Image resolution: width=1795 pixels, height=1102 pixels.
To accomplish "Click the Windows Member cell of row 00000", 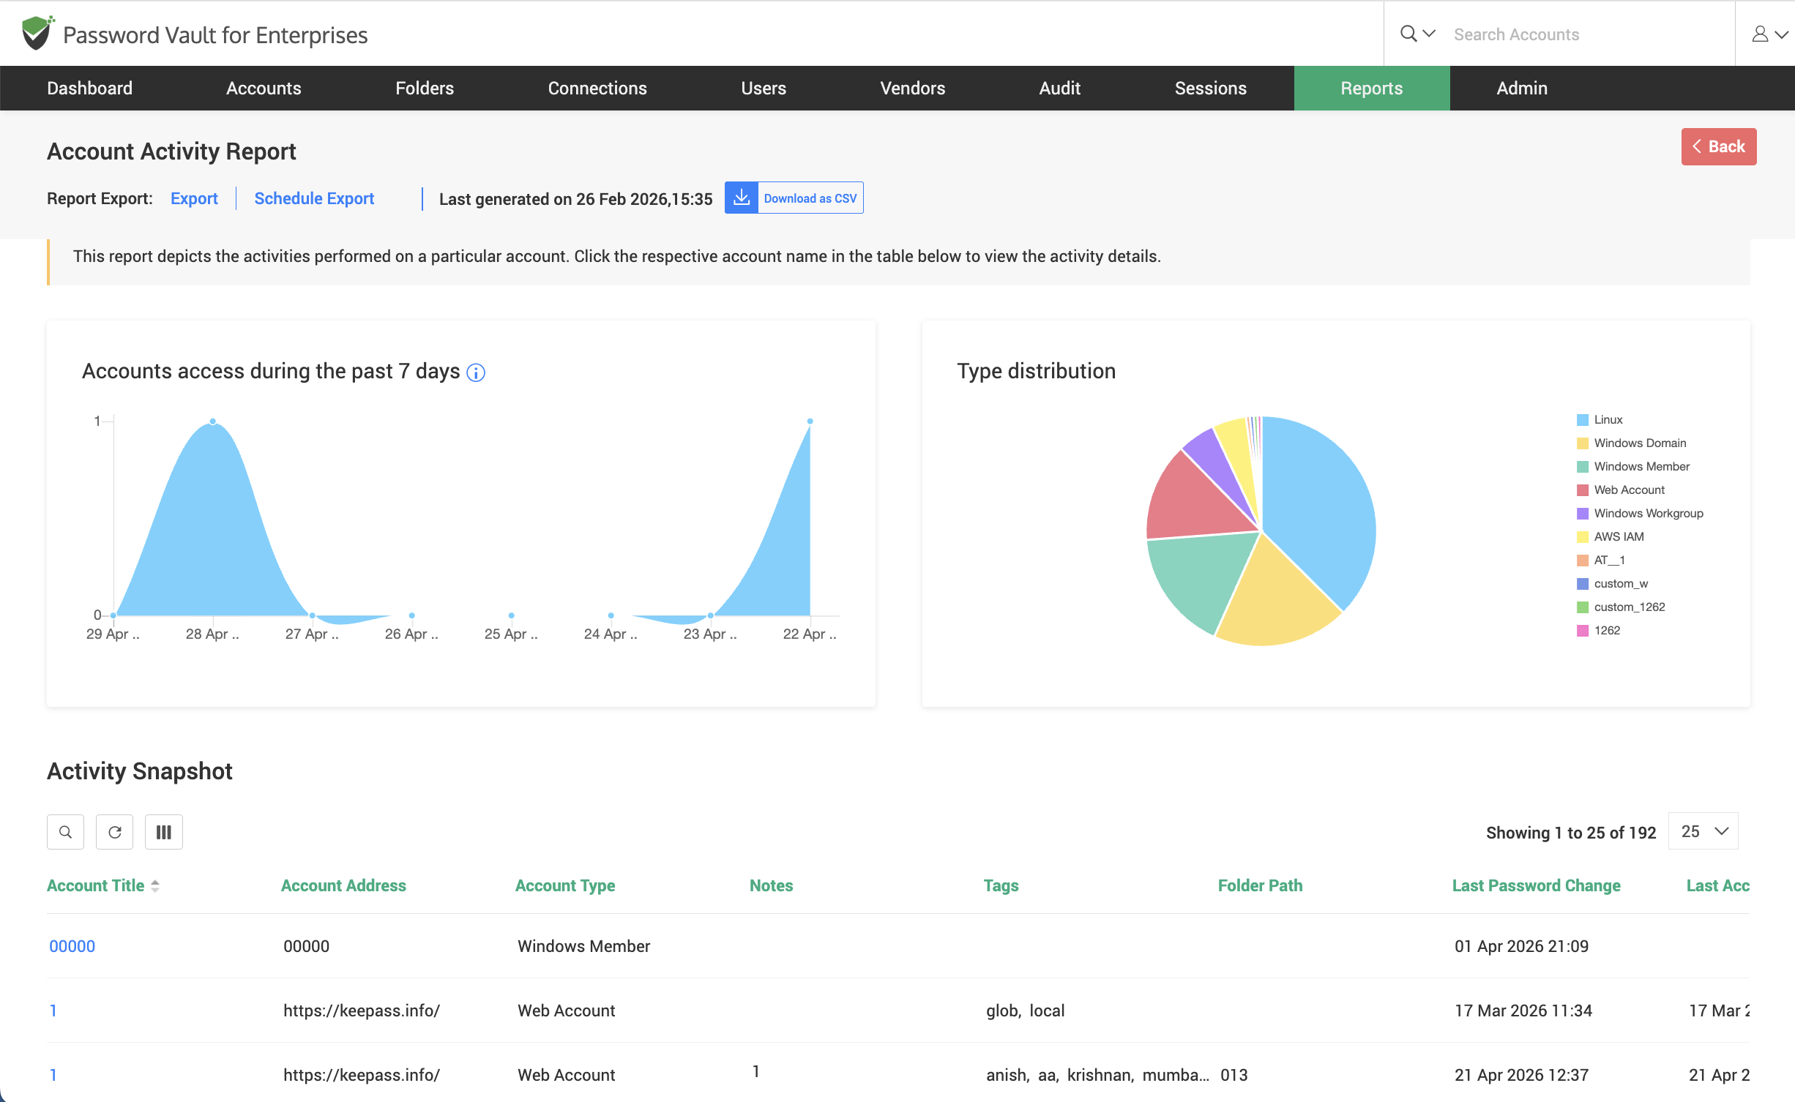I will (x=583, y=946).
